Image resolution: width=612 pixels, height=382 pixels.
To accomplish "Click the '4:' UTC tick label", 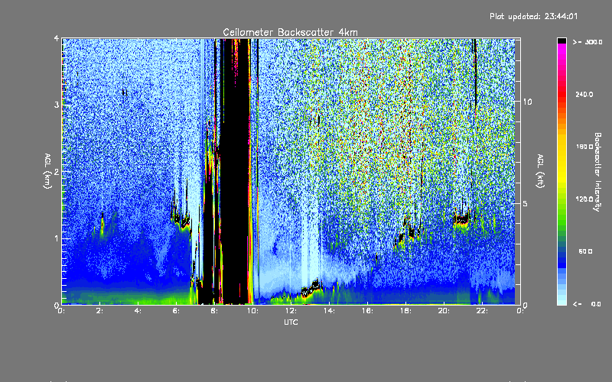I will 138,311.
